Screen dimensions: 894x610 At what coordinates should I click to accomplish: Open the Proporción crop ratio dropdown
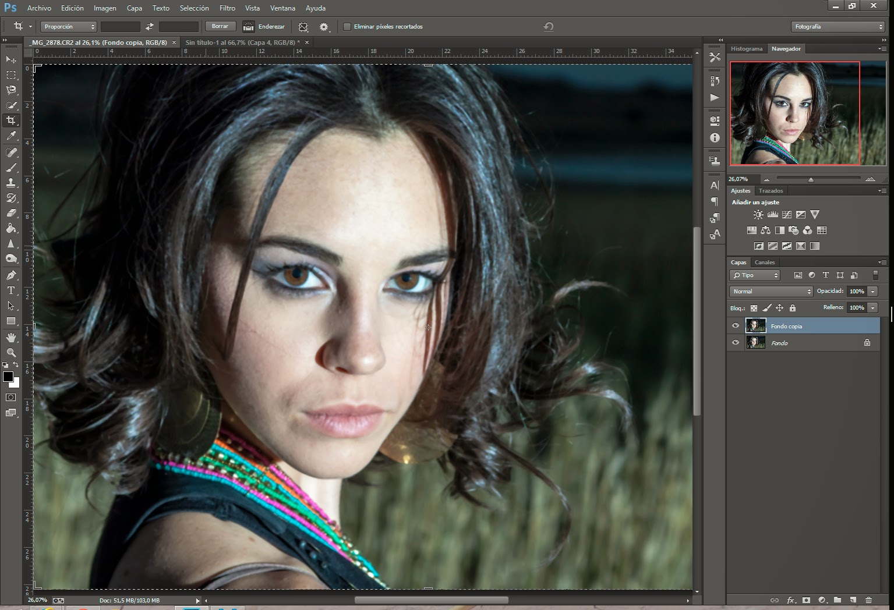[x=69, y=27]
